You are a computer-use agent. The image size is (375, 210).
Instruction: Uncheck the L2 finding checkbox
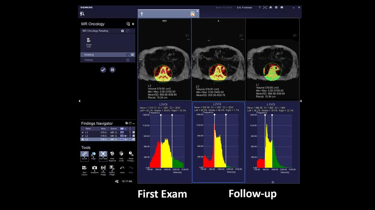(x=83, y=135)
